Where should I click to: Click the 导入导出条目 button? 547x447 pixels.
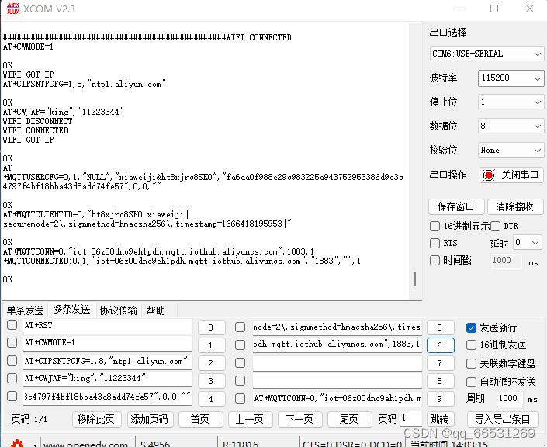coord(503,419)
